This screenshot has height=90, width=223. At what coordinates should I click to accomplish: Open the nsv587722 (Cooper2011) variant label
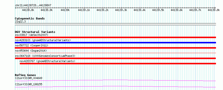(x=32, y=45)
